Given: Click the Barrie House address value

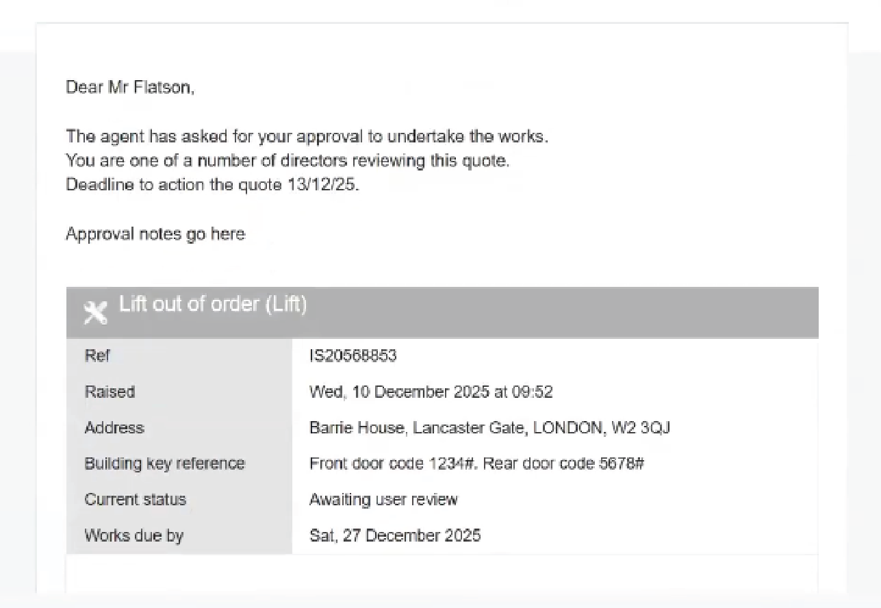Looking at the screenshot, I should click(489, 428).
